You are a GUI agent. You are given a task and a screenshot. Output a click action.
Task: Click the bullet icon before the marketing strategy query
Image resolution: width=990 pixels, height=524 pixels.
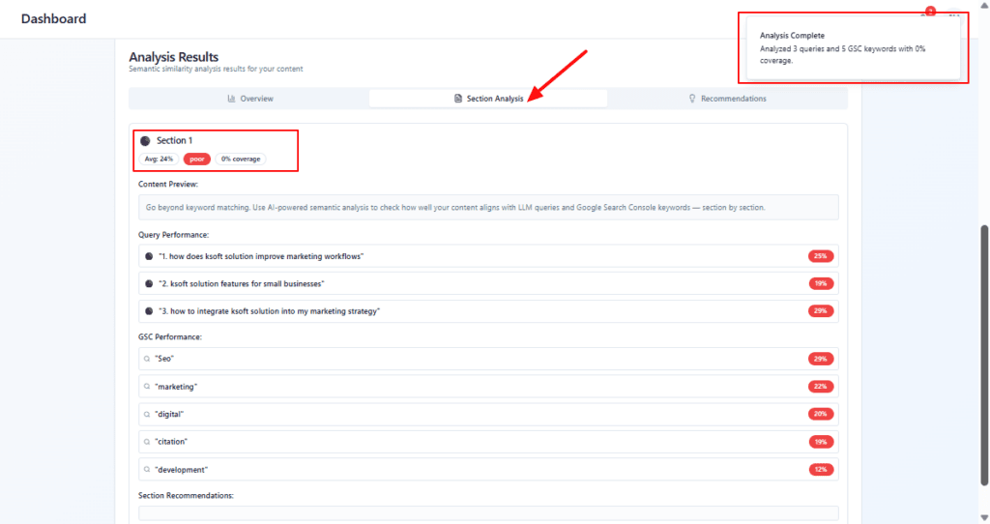tap(149, 311)
